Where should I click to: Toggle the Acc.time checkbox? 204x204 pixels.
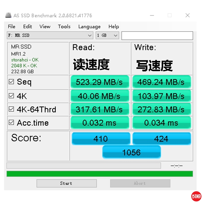[x=11, y=122]
